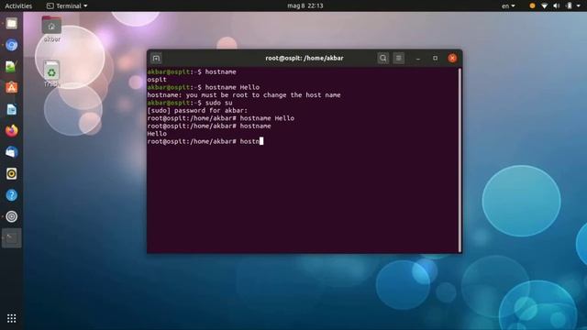Open the Terminal app menu in top bar
Image resolution: width=587 pixels, height=330 pixels.
pos(67,5)
